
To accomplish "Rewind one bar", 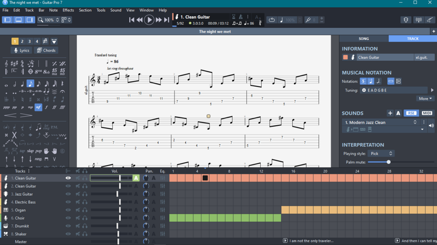I will point(140,20).
